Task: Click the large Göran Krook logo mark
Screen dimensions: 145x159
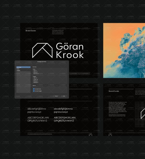Action: tap(42, 50)
